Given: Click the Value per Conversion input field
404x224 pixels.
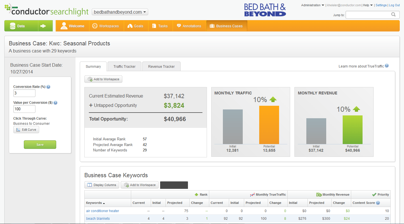Looking at the screenshot, I should click(24, 109).
